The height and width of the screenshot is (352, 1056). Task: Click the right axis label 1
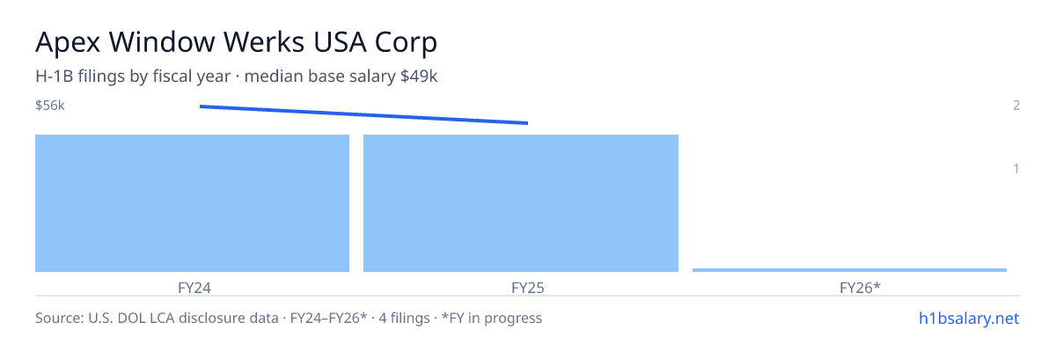(1016, 168)
